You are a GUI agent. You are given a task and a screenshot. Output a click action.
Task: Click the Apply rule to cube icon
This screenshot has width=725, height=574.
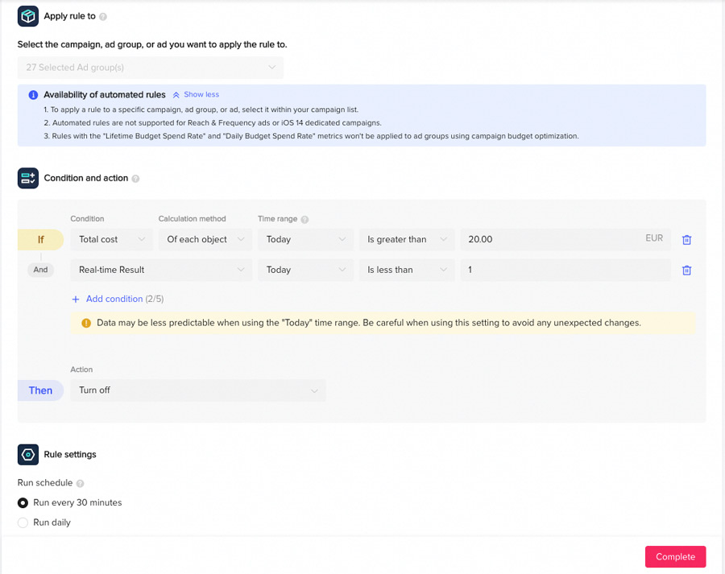click(27, 16)
